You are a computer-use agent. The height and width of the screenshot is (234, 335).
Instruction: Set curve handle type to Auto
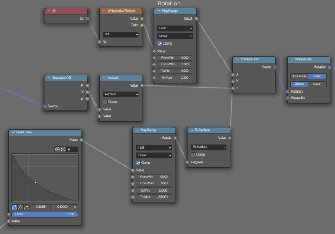point(15,207)
